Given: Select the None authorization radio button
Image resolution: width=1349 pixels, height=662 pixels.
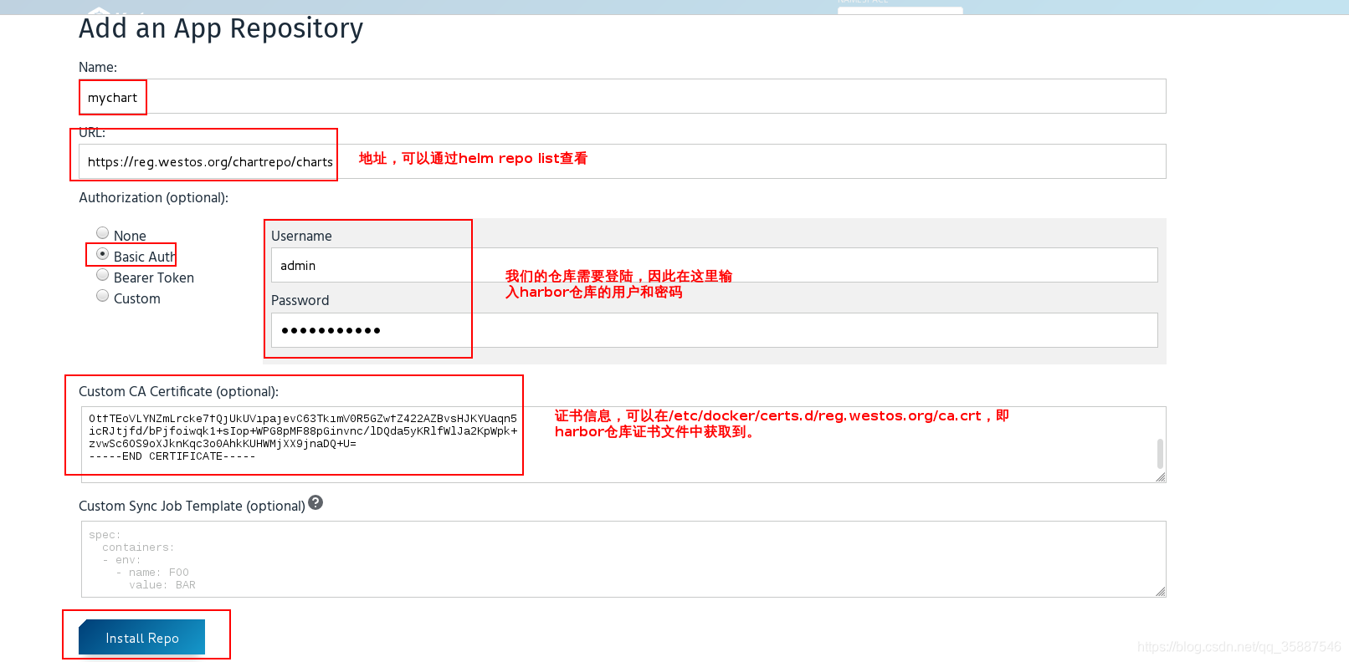Looking at the screenshot, I should [x=102, y=233].
